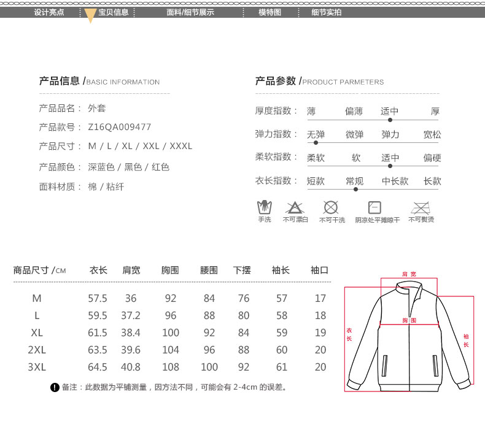Click the 袖长 column header in size table
485x435 pixels.
coord(281,270)
